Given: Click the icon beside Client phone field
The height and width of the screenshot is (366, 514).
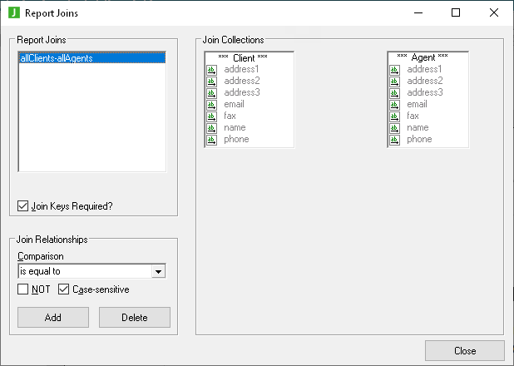Looking at the screenshot, I should (211, 140).
